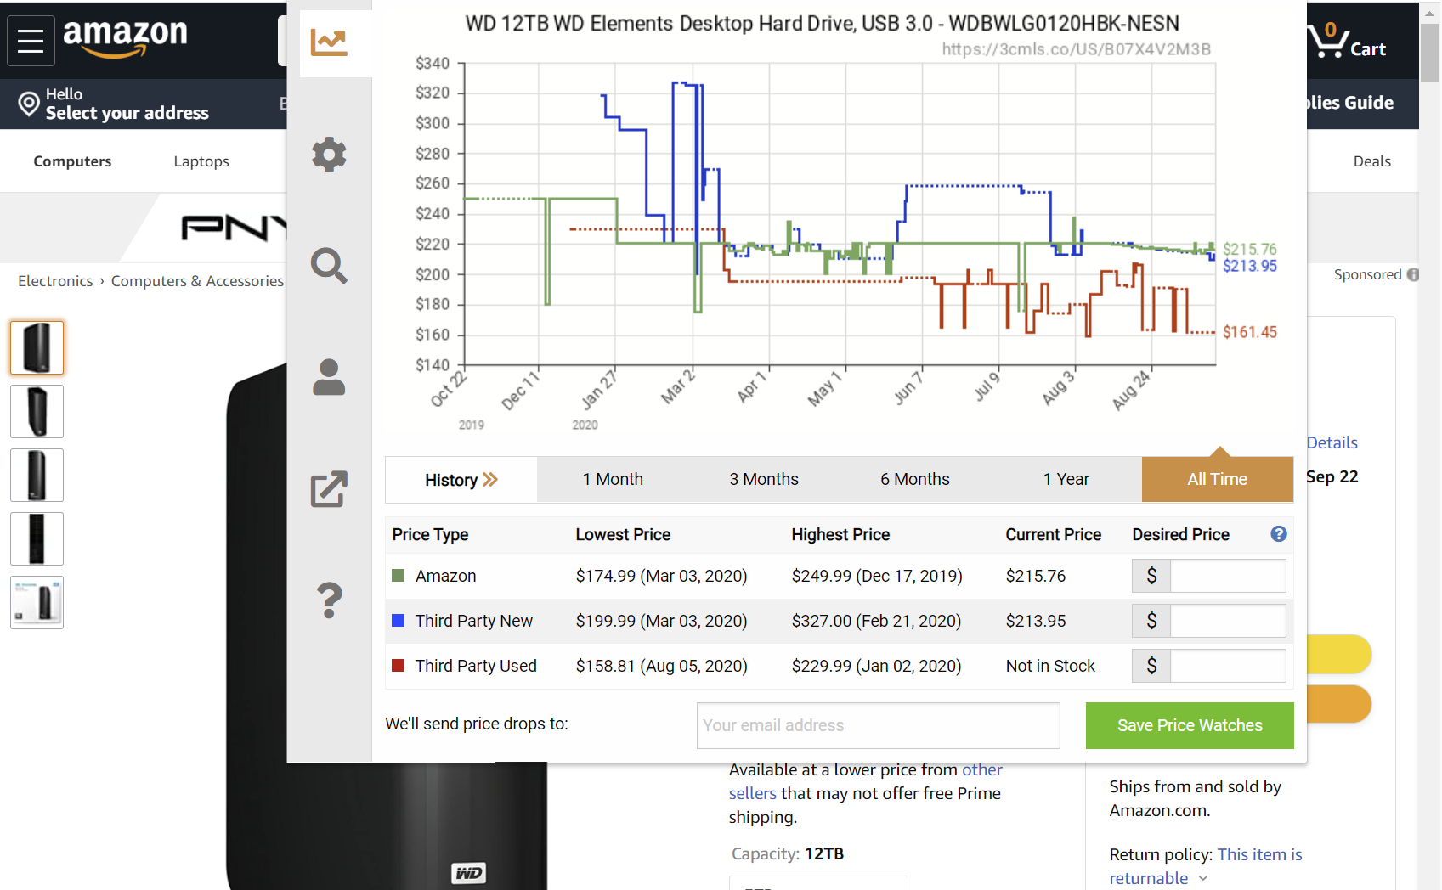Open the user account sidebar icon
Viewport: 1442px width, 890px height.
(329, 377)
